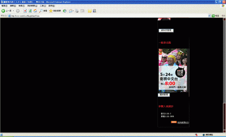Open the yellow Discuss note icon
This screenshot has height=137, width=226.
click(x=90, y=11)
